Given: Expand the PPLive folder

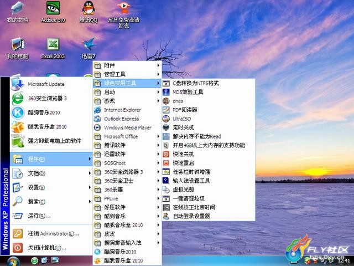Looking at the screenshot, I should click(x=127, y=198).
